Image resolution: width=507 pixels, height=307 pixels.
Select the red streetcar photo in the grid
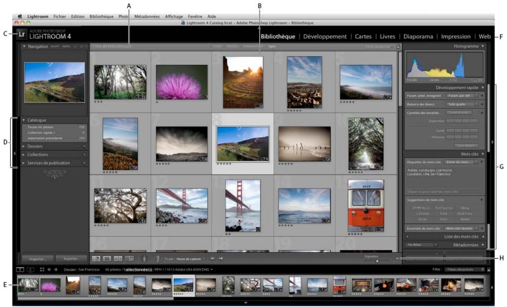(x=366, y=206)
